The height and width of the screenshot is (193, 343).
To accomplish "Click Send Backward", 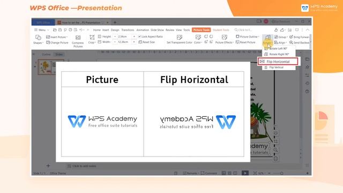I will [300, 42].
